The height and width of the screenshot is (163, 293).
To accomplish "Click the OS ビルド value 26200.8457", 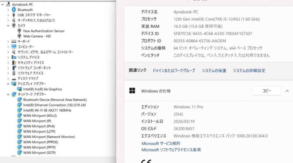I will coord(184,129).
